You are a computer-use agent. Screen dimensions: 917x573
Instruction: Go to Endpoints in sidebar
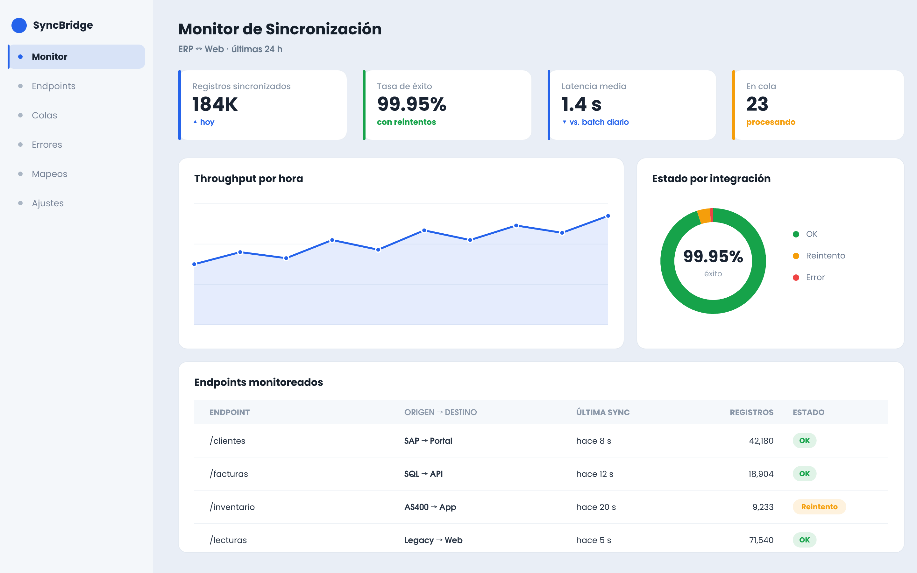click(x=76, y=86)
